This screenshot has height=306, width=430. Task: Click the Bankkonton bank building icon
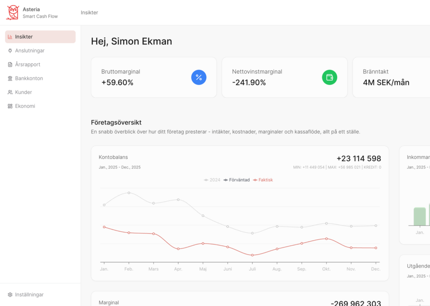[x=10, y=78]
